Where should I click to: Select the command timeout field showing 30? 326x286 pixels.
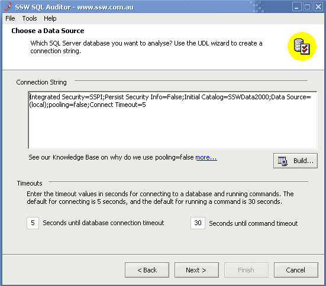(x=198, y=223)
